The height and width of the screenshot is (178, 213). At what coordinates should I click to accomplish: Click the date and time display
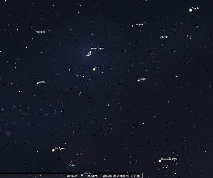(121, 176)
